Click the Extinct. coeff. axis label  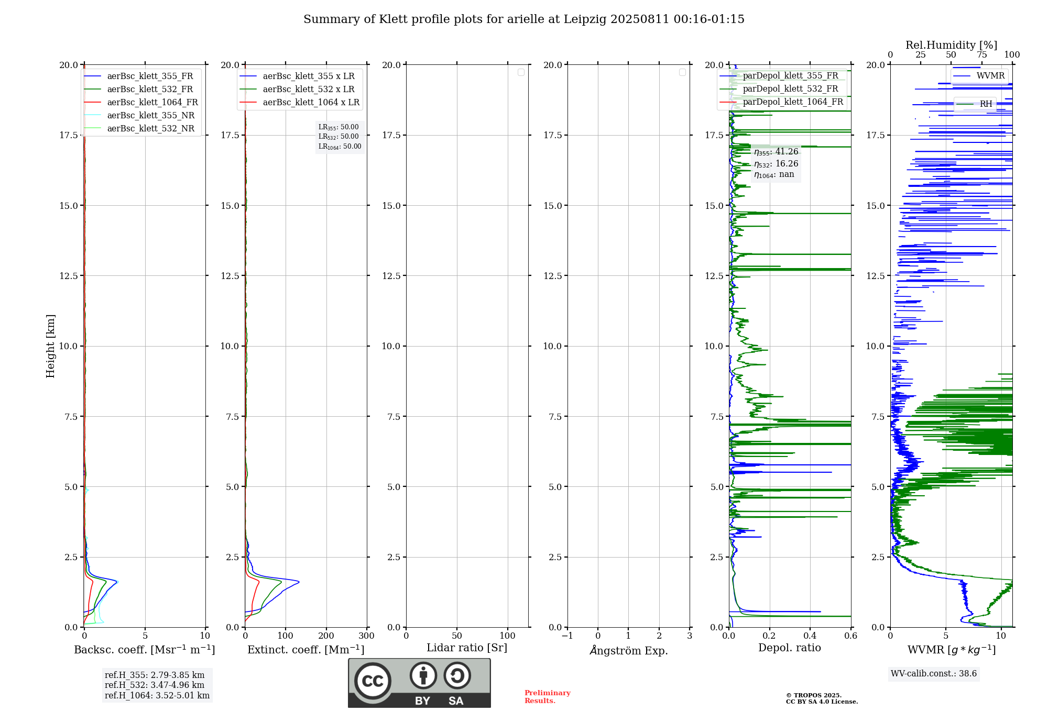click(306, 650)
